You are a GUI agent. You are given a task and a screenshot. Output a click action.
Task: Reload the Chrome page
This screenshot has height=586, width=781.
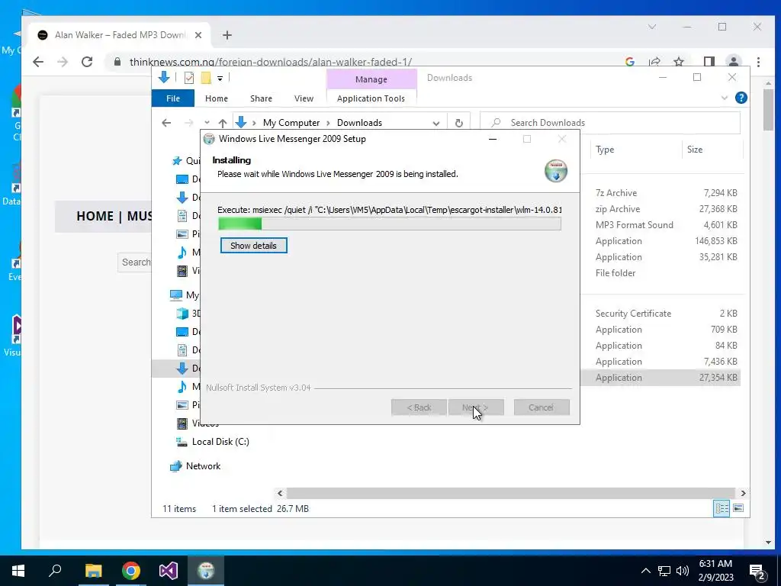point(87,62)
